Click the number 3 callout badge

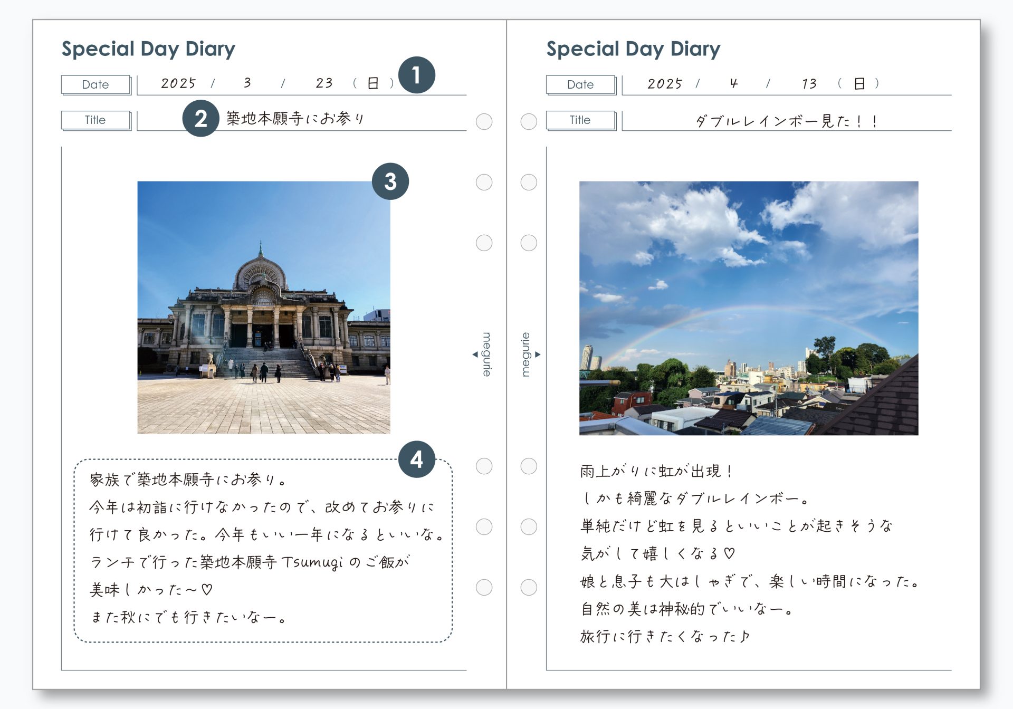tap(390, 181)
